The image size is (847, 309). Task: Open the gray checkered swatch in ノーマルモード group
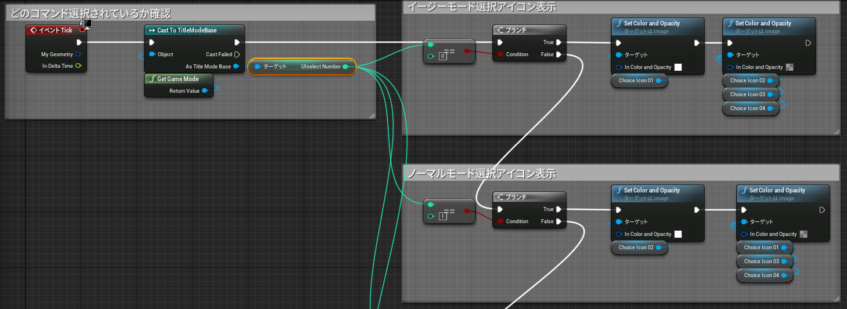click(x=803, y=234)
